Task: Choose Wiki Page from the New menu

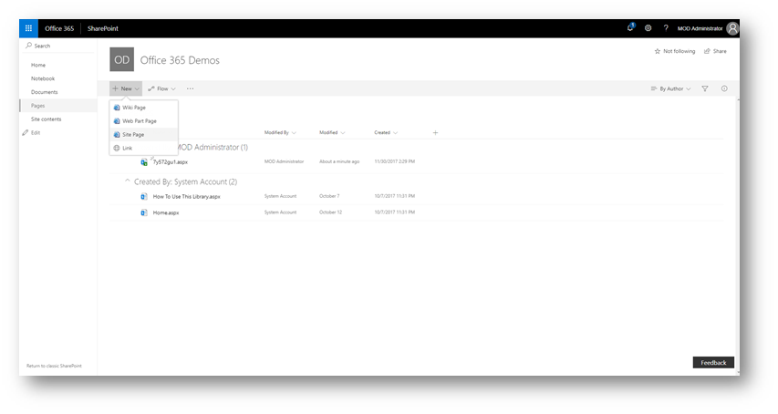Action: (x=144, y=107)
